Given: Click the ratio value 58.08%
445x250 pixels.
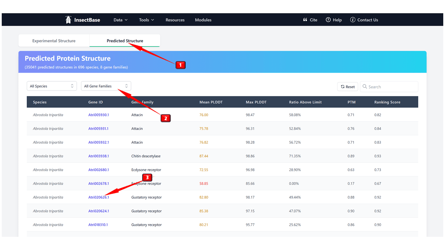Looking at the screenshot, I should 295,115.
